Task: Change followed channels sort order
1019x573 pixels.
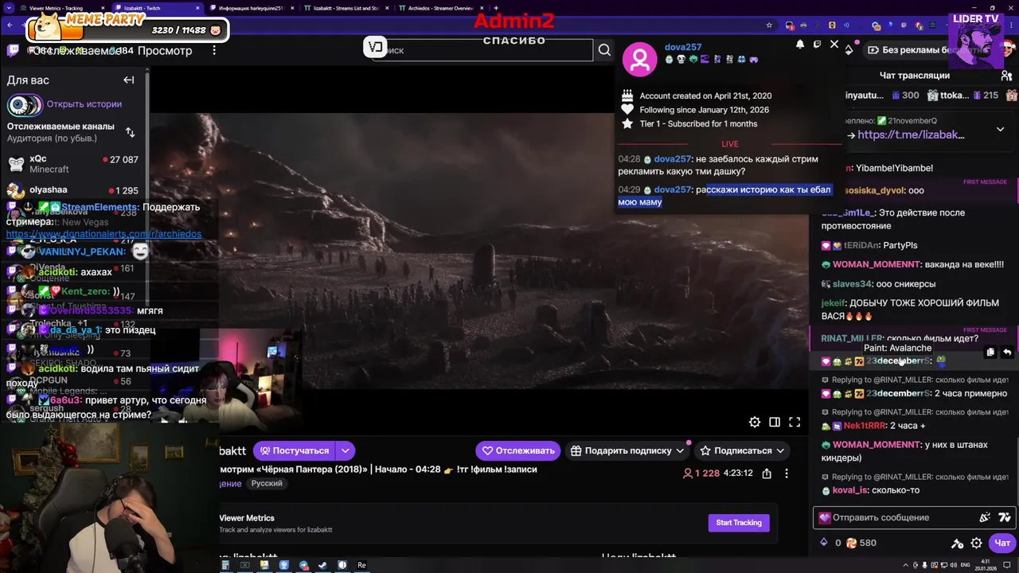Action: coord(131,132)
